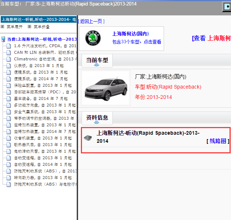Open 防抱死制动系统（ABS）, 自 2013 entry
This screenshot has height=220, width=231.
pos(45,171)
